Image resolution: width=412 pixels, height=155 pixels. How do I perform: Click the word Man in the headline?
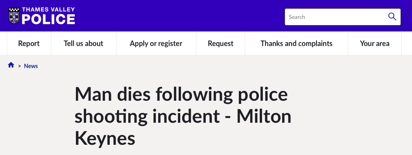click(x=94, y=94)
